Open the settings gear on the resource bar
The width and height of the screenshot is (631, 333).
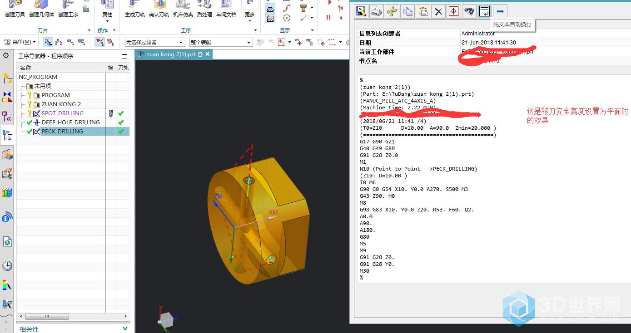tap(6, 55)
